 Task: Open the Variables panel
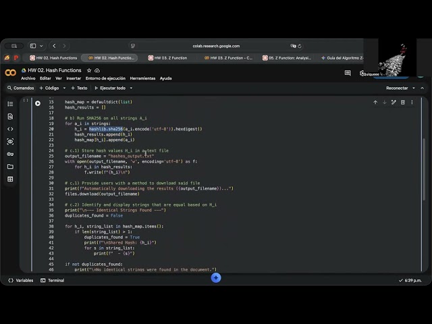(x=21, y=281)
